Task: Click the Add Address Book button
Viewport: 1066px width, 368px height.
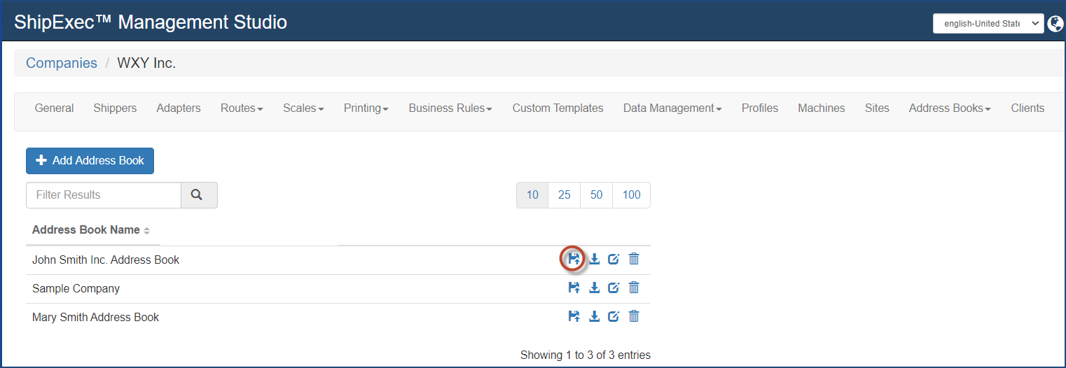Action: coord(90,161)
